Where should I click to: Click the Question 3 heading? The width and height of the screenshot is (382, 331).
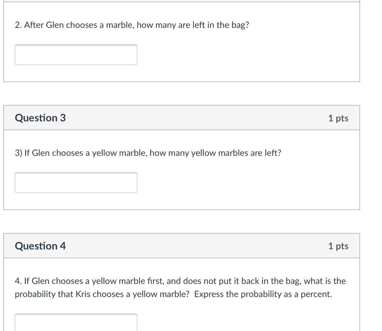tap(40, 118)
